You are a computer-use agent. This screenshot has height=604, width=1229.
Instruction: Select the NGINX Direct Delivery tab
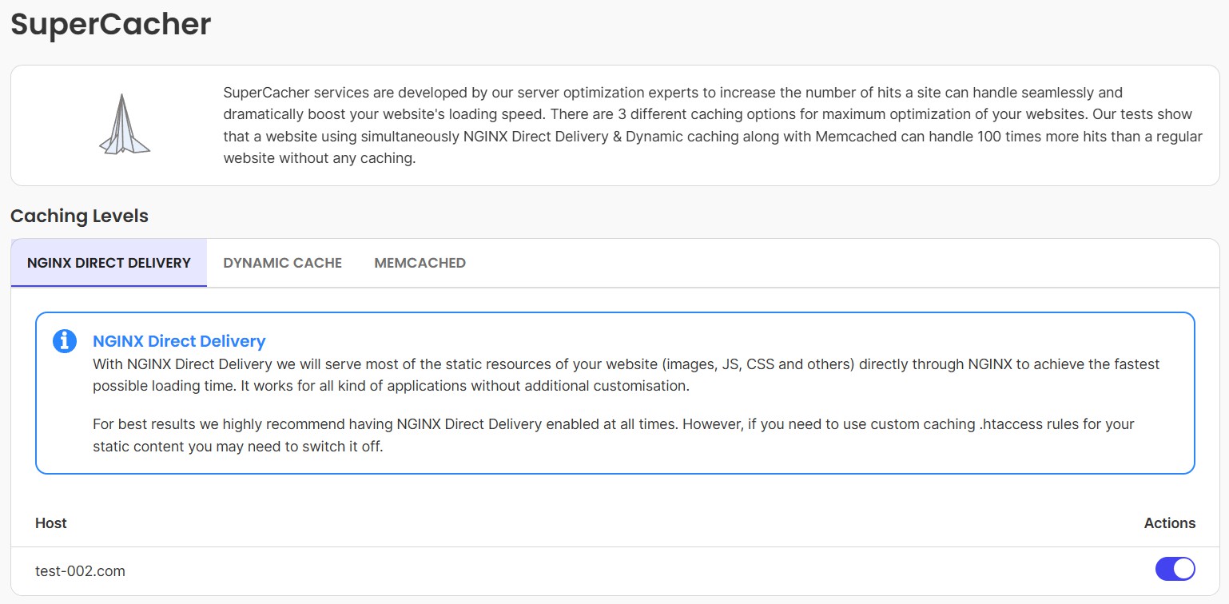point(108,262)
